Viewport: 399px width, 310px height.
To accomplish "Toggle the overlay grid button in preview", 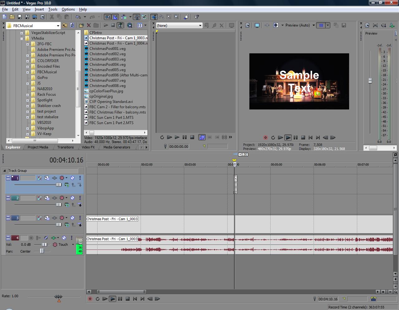I will point(321,25).
